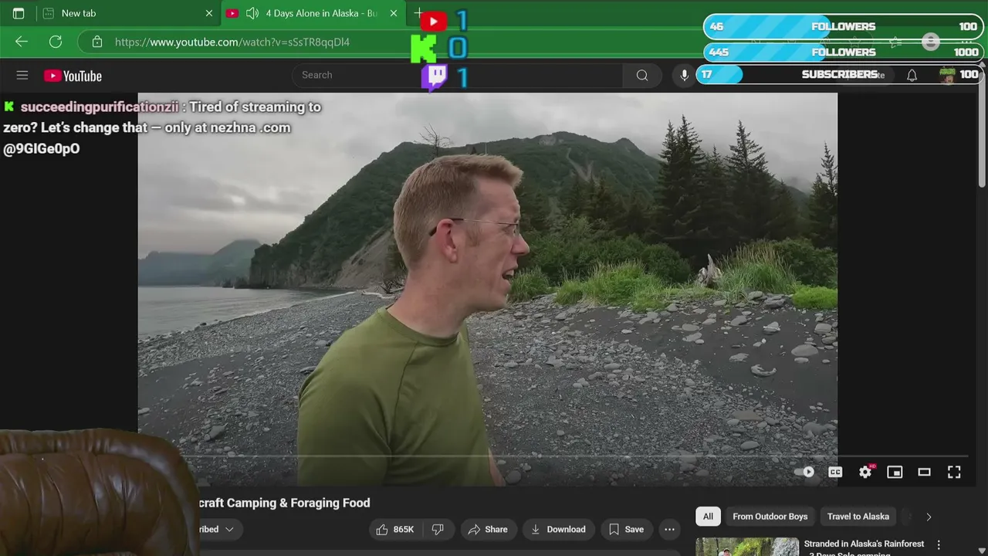Reload the page
The width and height of the screenshot is (988, 556).
coord(56,42)
